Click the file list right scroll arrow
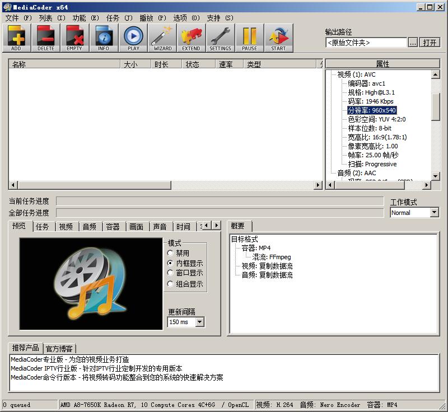The image size is (448, 412). (318, 185)
